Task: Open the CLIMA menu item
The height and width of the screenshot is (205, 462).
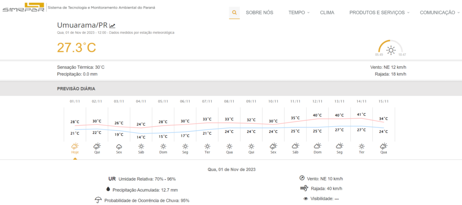Action: pyautogui.click(x=327, y=13)
